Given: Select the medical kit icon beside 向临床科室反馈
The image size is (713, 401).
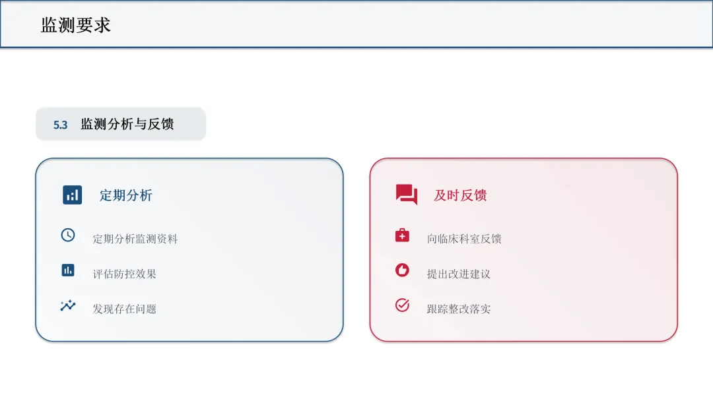Looking at the screenshot, I should pos(402,235).
